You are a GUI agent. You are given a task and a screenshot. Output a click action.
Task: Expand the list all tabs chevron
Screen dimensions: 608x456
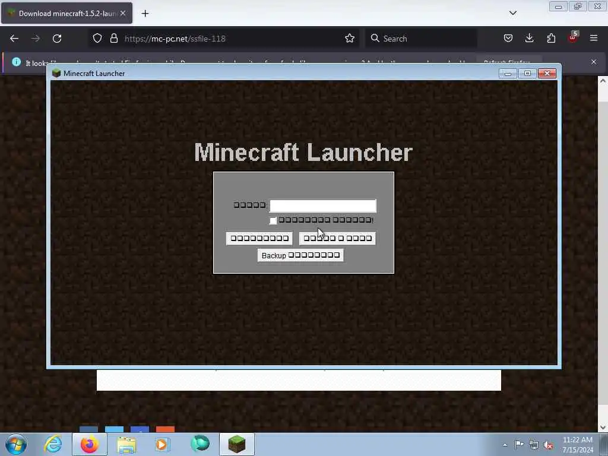coord(512,13)
